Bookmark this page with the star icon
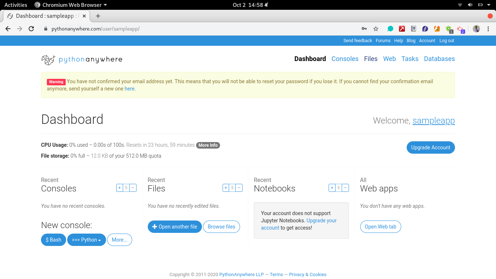Image resolution: width=496 pixels, height=279 pixels. click(x=376, y=29)
